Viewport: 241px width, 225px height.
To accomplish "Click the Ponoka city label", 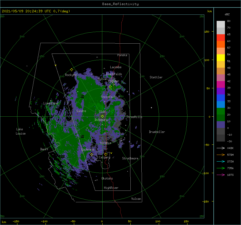I will [122, 55].
